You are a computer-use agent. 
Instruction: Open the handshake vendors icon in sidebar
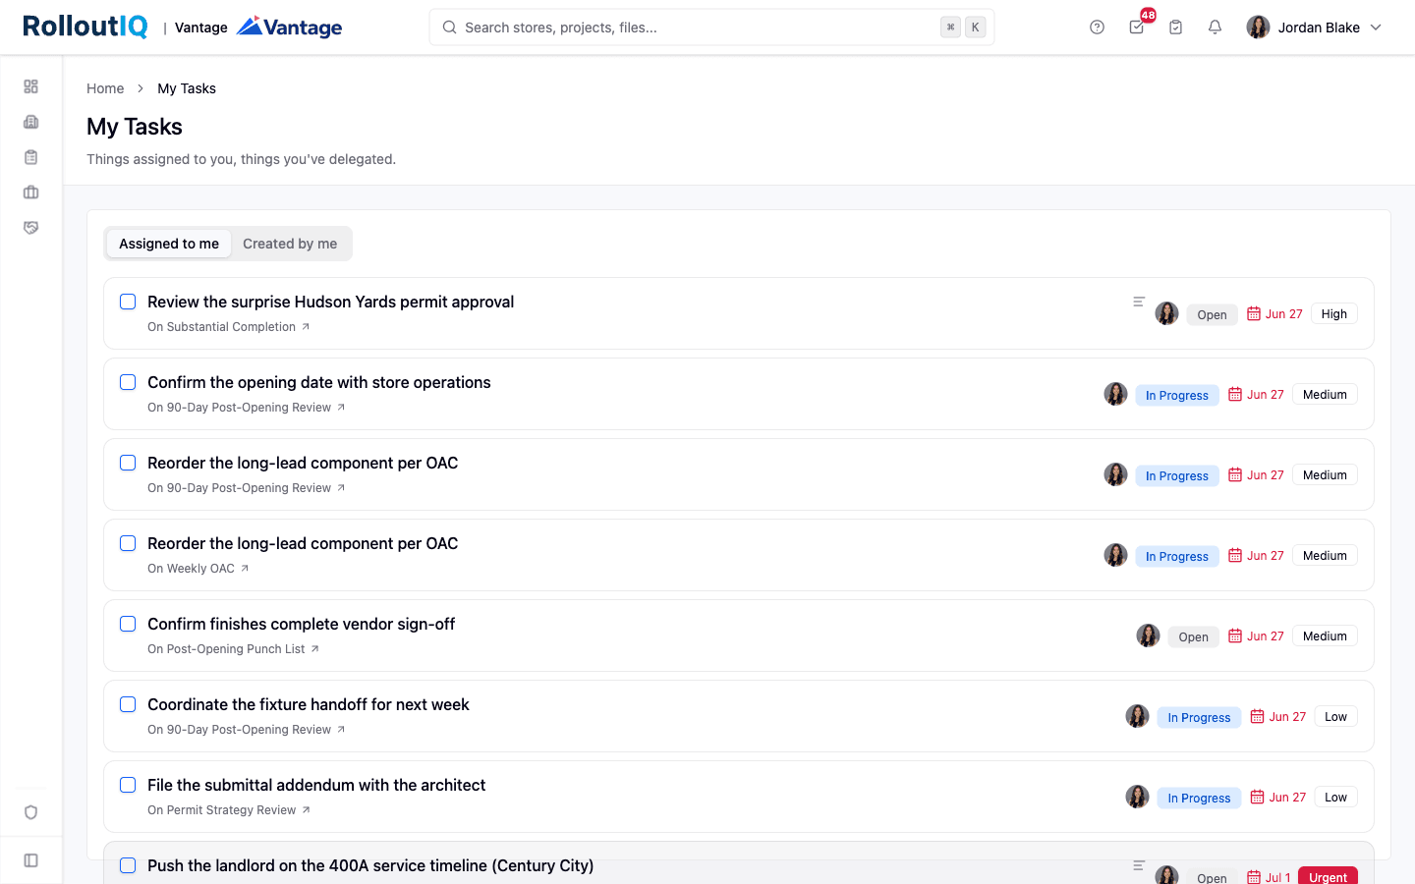[x=31, y=228]
